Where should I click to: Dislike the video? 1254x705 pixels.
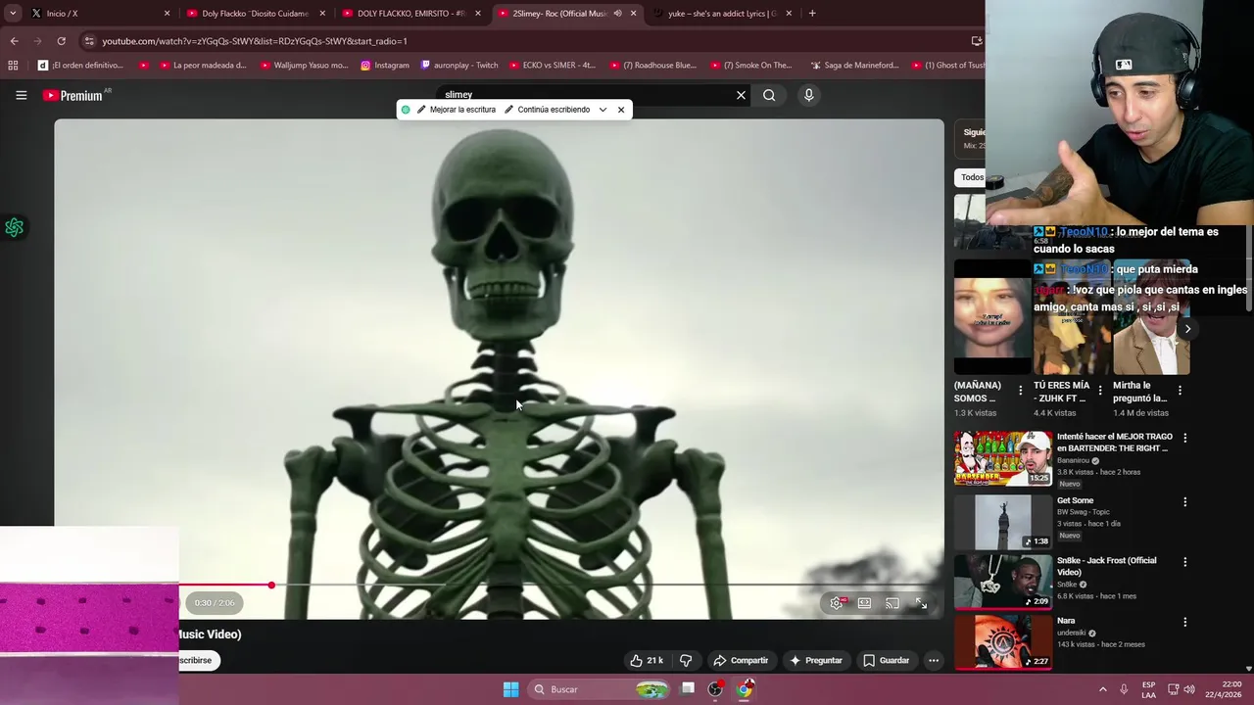pyautogui.click(x=686, y=660)
